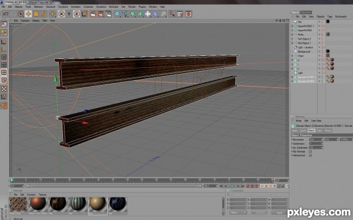The width and height of the screenshot is (353, 220).
Task: Activate the Move tool in the toolbar
Action: coord(28,14)
